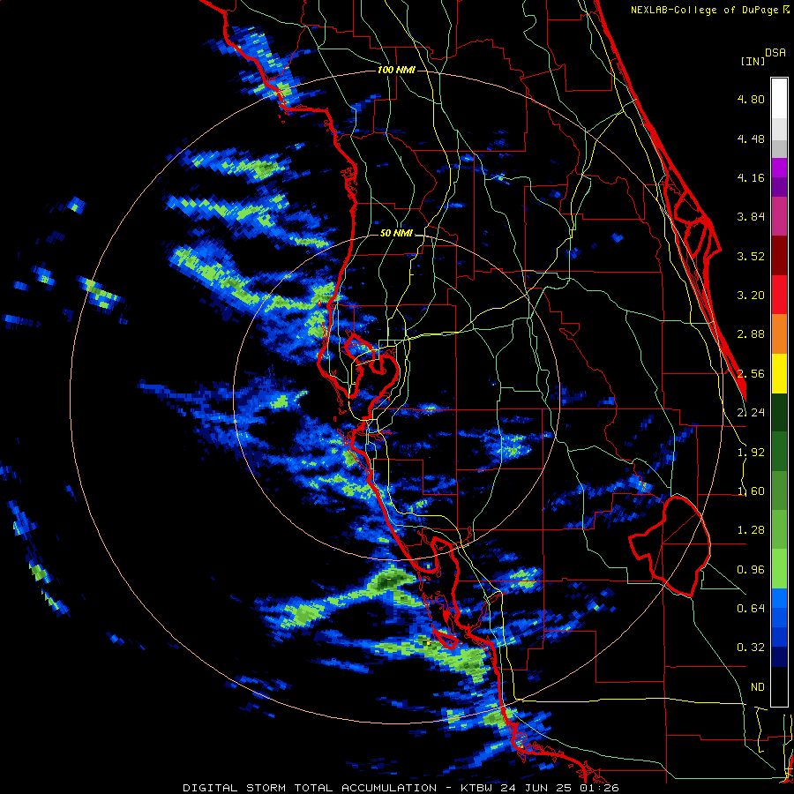Click the 0.64 scale value
794x794 pixels.
(x=751, y=609)
